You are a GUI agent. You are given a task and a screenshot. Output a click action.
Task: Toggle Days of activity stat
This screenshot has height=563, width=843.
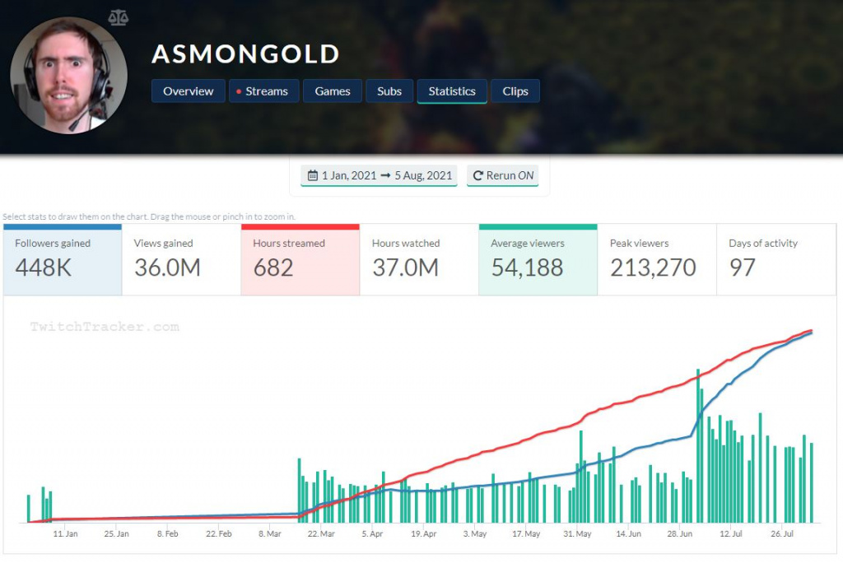tap(776, 260)
